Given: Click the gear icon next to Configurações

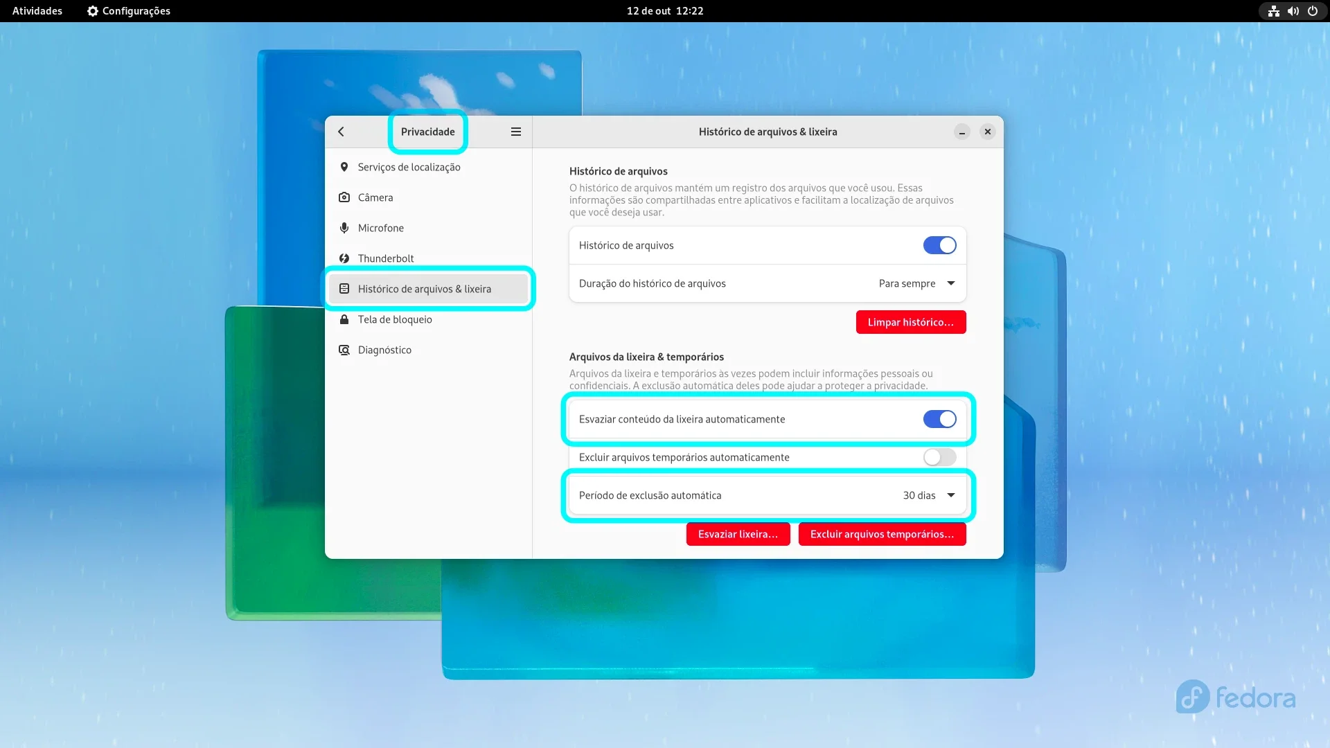Looking at the screenshot, I should 93,11.
